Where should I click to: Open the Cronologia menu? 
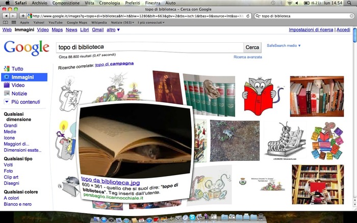(x=110, y=3)
